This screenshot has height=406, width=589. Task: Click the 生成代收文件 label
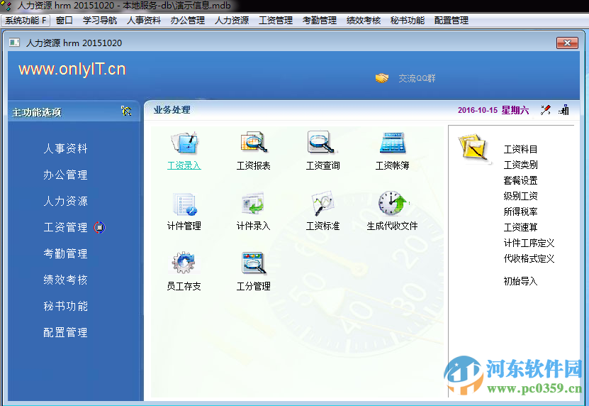(x=393, y=226)
